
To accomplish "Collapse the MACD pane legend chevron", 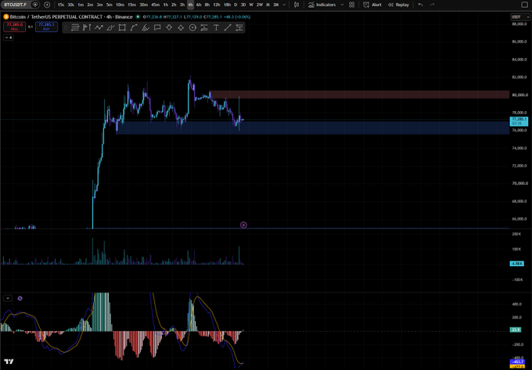I will click(x=8, y=298).
